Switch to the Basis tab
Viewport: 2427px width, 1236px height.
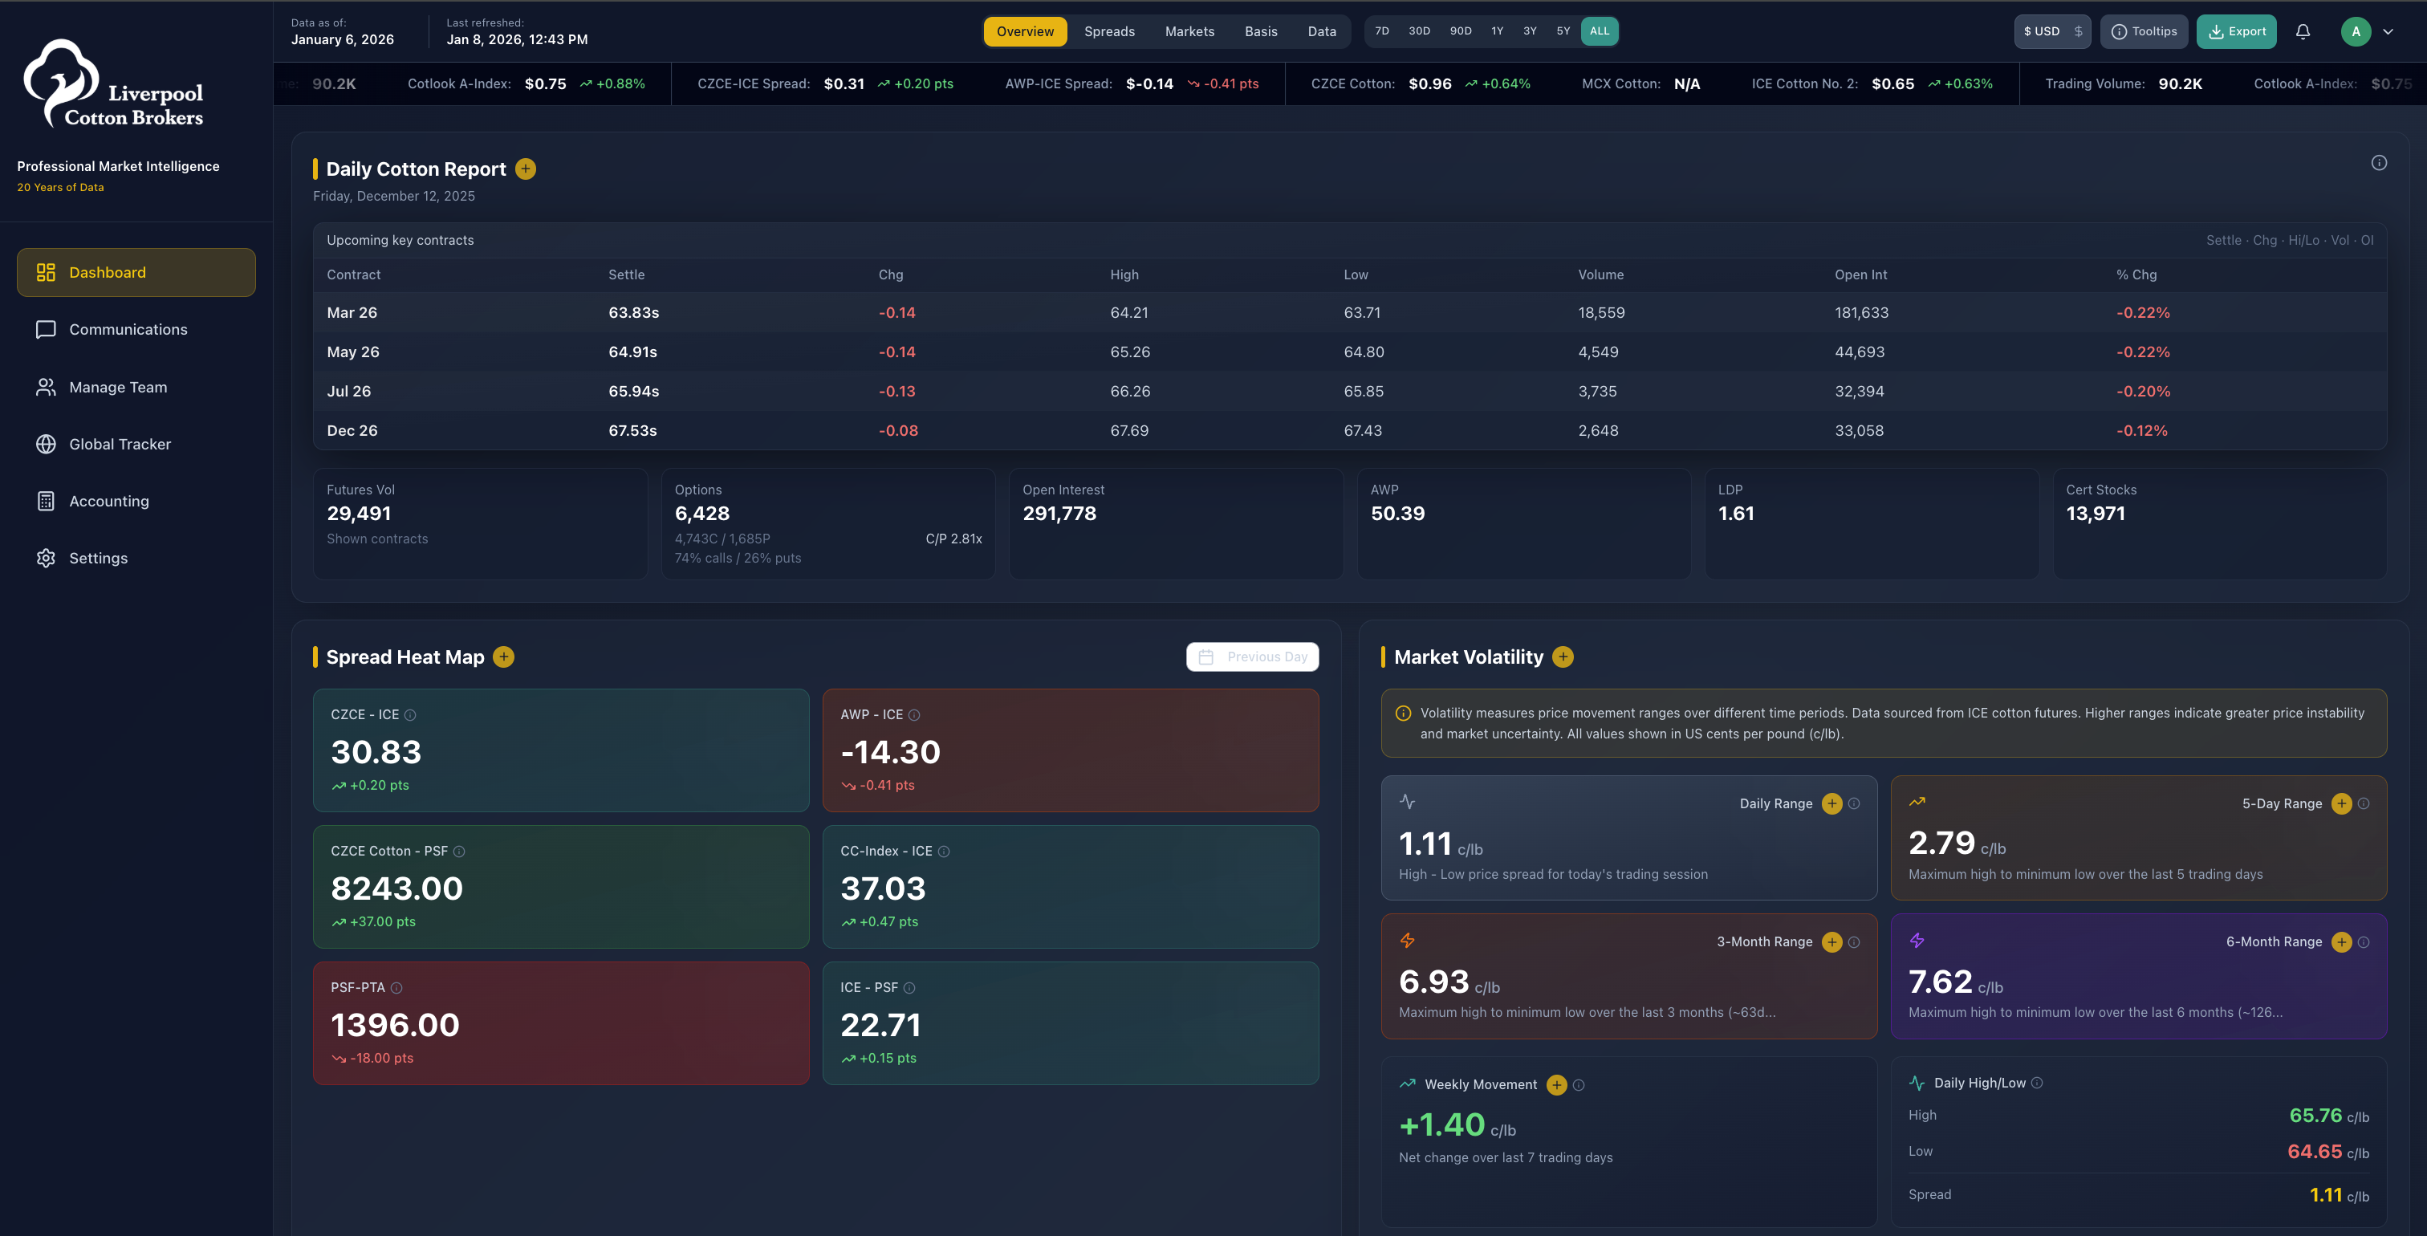tap(1261, 31)
